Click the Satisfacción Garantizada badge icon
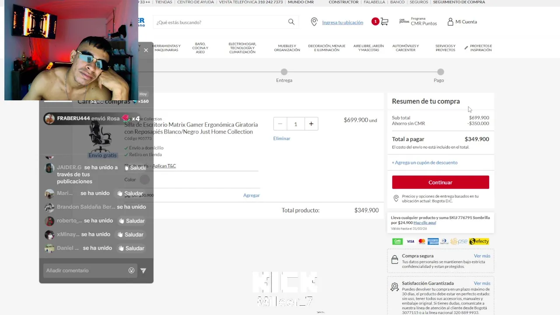The image size is (560, 315). coord(395,287)
